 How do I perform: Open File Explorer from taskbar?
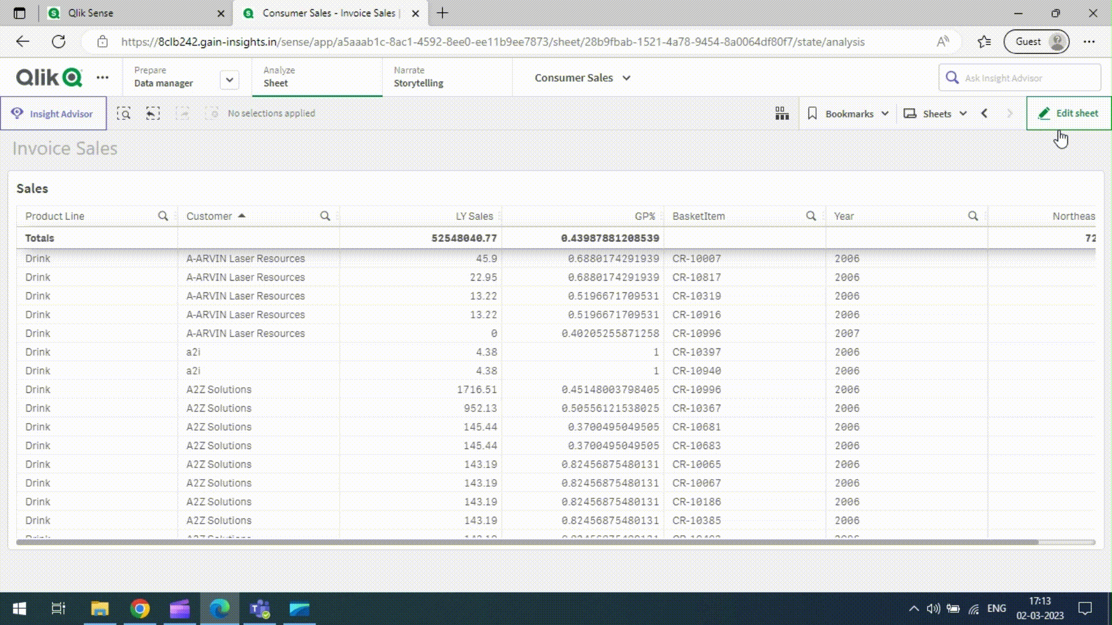coord(100,609)
